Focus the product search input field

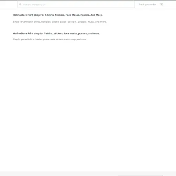76,4
